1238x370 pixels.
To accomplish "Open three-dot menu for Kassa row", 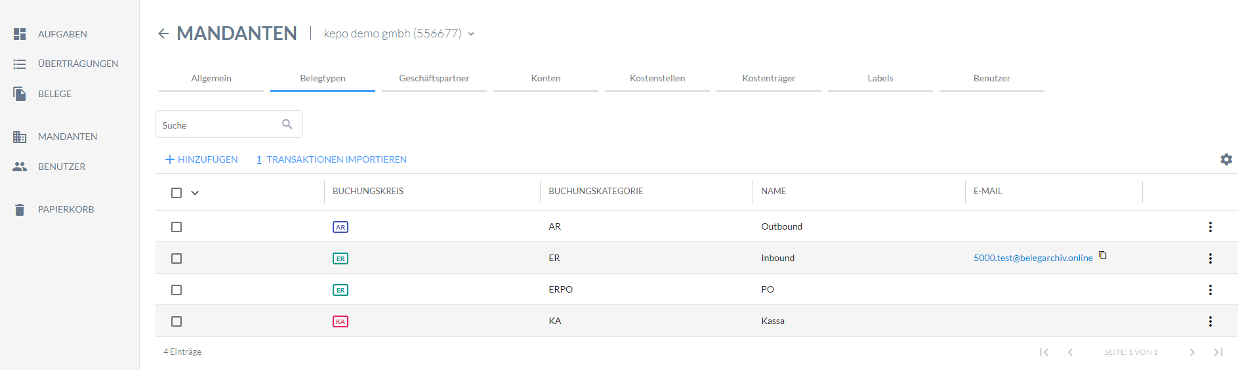I will 1210,321.
